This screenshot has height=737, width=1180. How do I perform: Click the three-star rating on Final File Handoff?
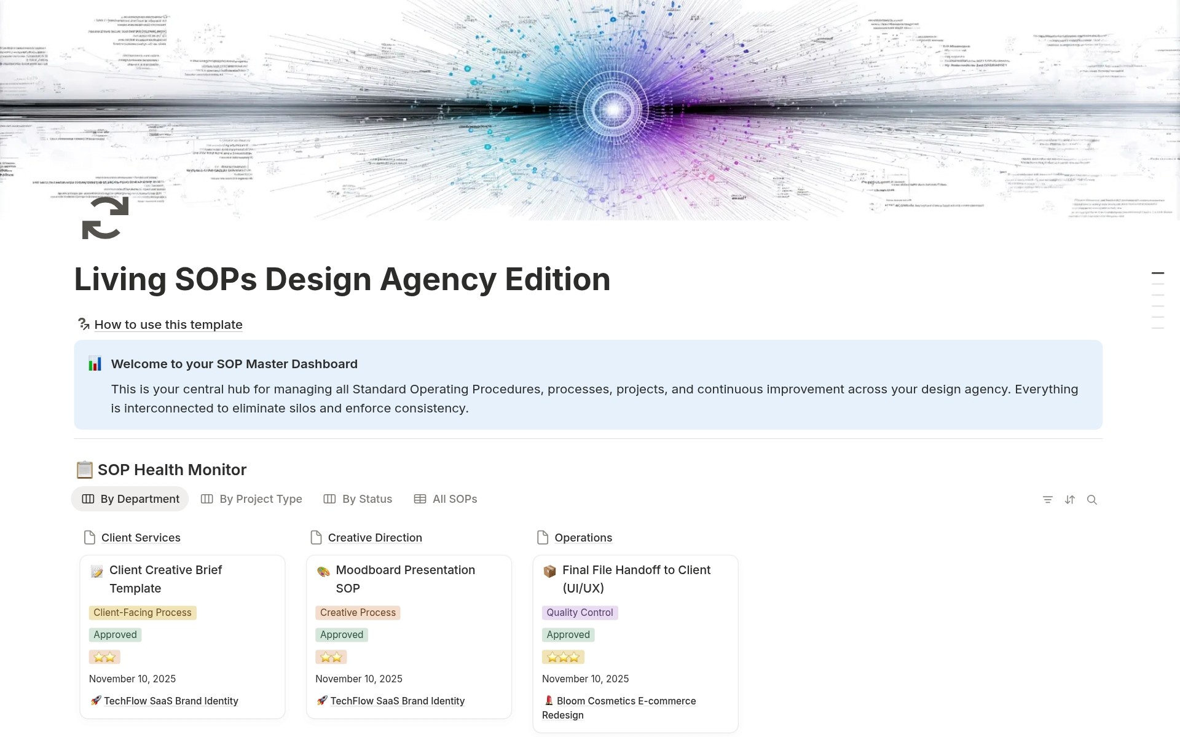(563, 656)
